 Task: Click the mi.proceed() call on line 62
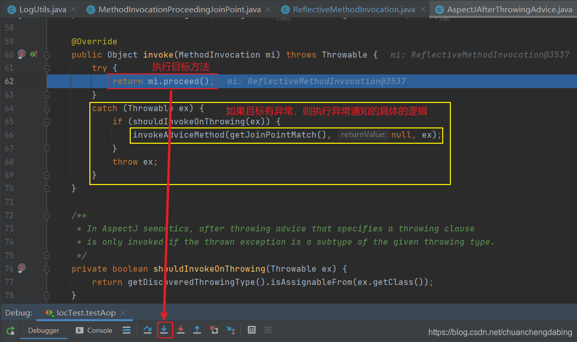[179, 81]
